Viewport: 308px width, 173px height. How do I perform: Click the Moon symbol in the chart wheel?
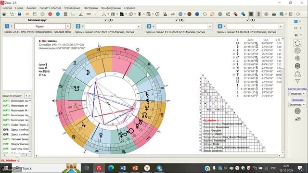tap(88, 73)
